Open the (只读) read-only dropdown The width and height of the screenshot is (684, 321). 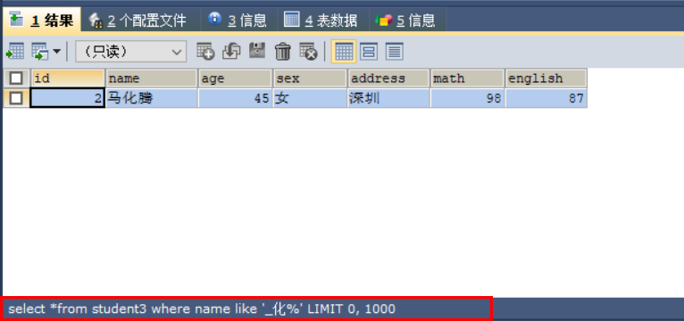(x=131, y=52)
